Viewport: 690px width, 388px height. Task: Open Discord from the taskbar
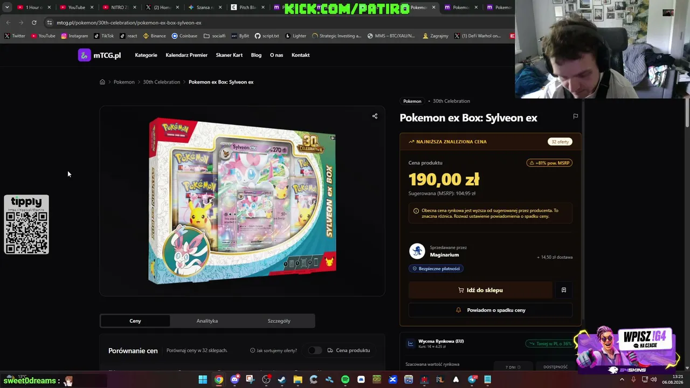[234, 380]
